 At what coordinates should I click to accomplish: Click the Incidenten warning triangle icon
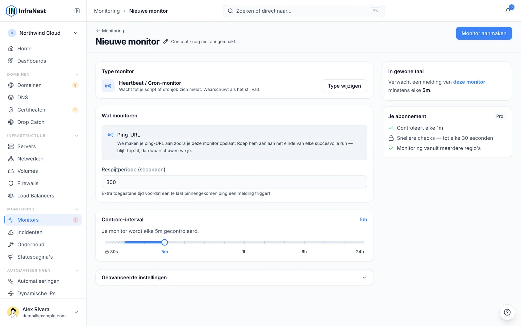11,232
